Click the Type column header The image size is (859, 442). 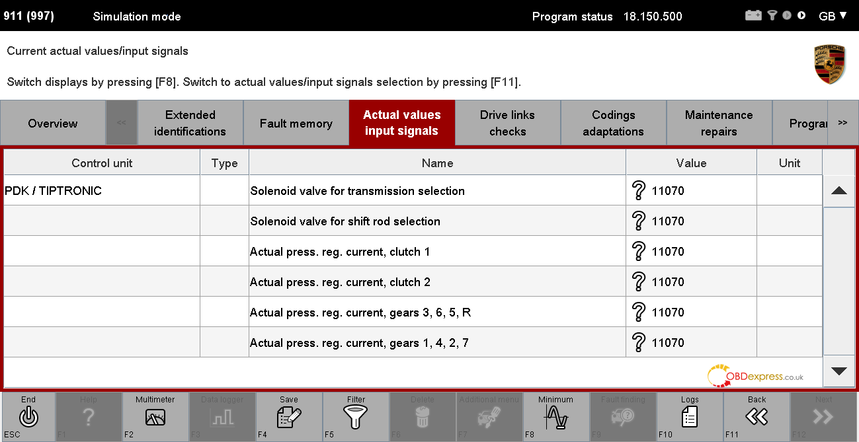(x=225, y=163)
